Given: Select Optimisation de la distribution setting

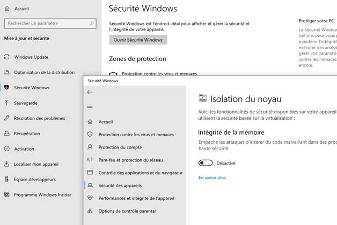Looking at the screenshot, I should pyautogui.click(x=44, y=72).
